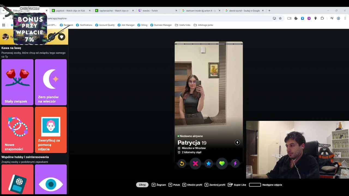Open the Zero planów na wieczór card
Screen dimensions: 349x196
click(x=51, y=82)
